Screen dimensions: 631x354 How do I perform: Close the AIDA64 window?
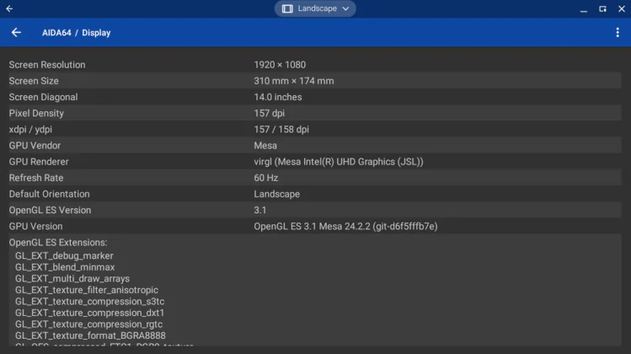pyautogui.click(x=622, y=9)
